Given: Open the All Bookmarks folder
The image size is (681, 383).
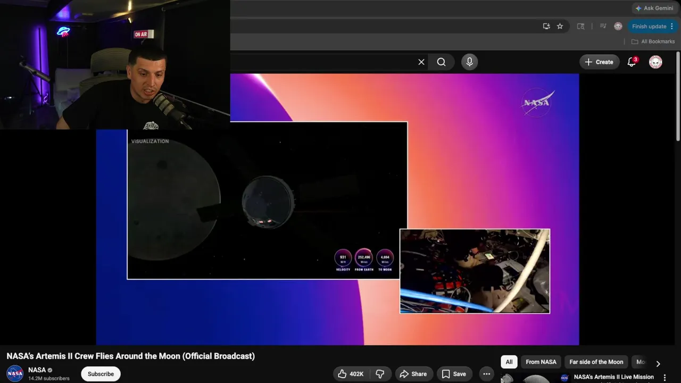Looking at the screenshot, I should 653,41.
